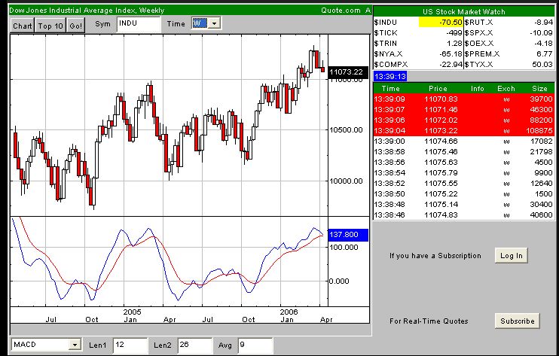This screenshot has width=559, height=356.
Task: Select the $TRIN symbol in Market Watch
Action: [x=385, y=44]
